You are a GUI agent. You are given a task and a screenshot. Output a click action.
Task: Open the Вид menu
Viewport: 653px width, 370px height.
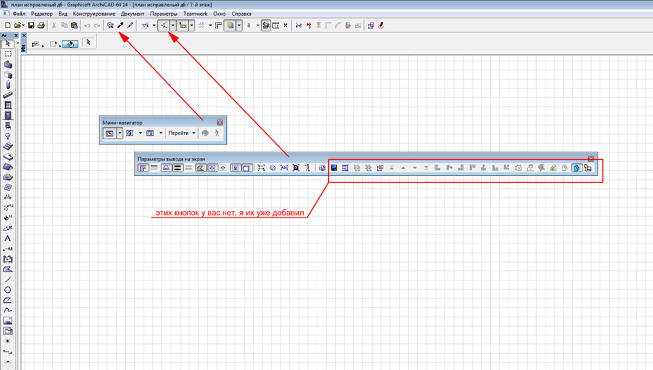point(63,13)
